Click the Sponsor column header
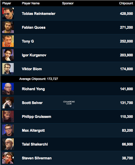Viewport: 135px width, 165px height. point(68,3)
